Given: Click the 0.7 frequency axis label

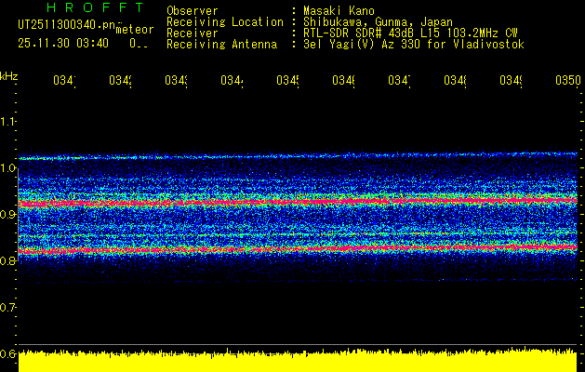Looking at the screenshot, I should [8, 308].
